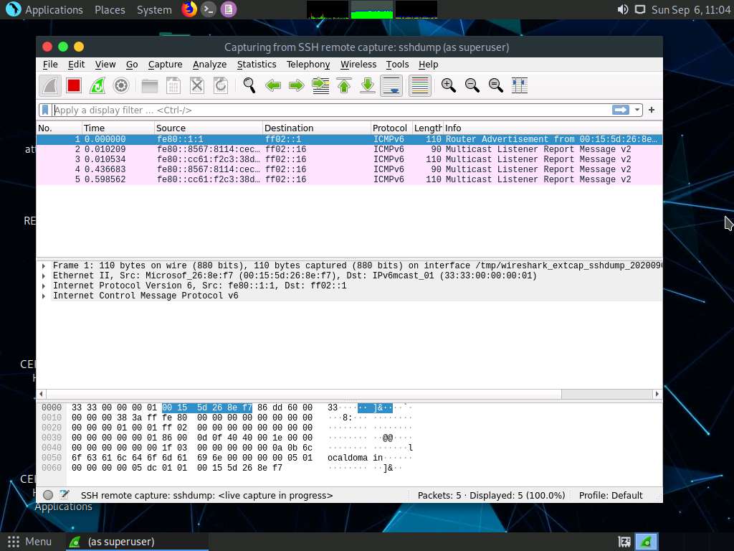Reload the current capture file
Image resolution: width=734 pixels, height=551 pixels.
coord(220,85)
